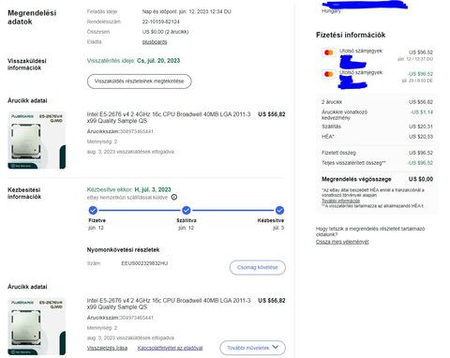Click the second Mastercard refund icon
Image resolution: width=450 pixels, height=358 pixels.
tap(329, 74)
